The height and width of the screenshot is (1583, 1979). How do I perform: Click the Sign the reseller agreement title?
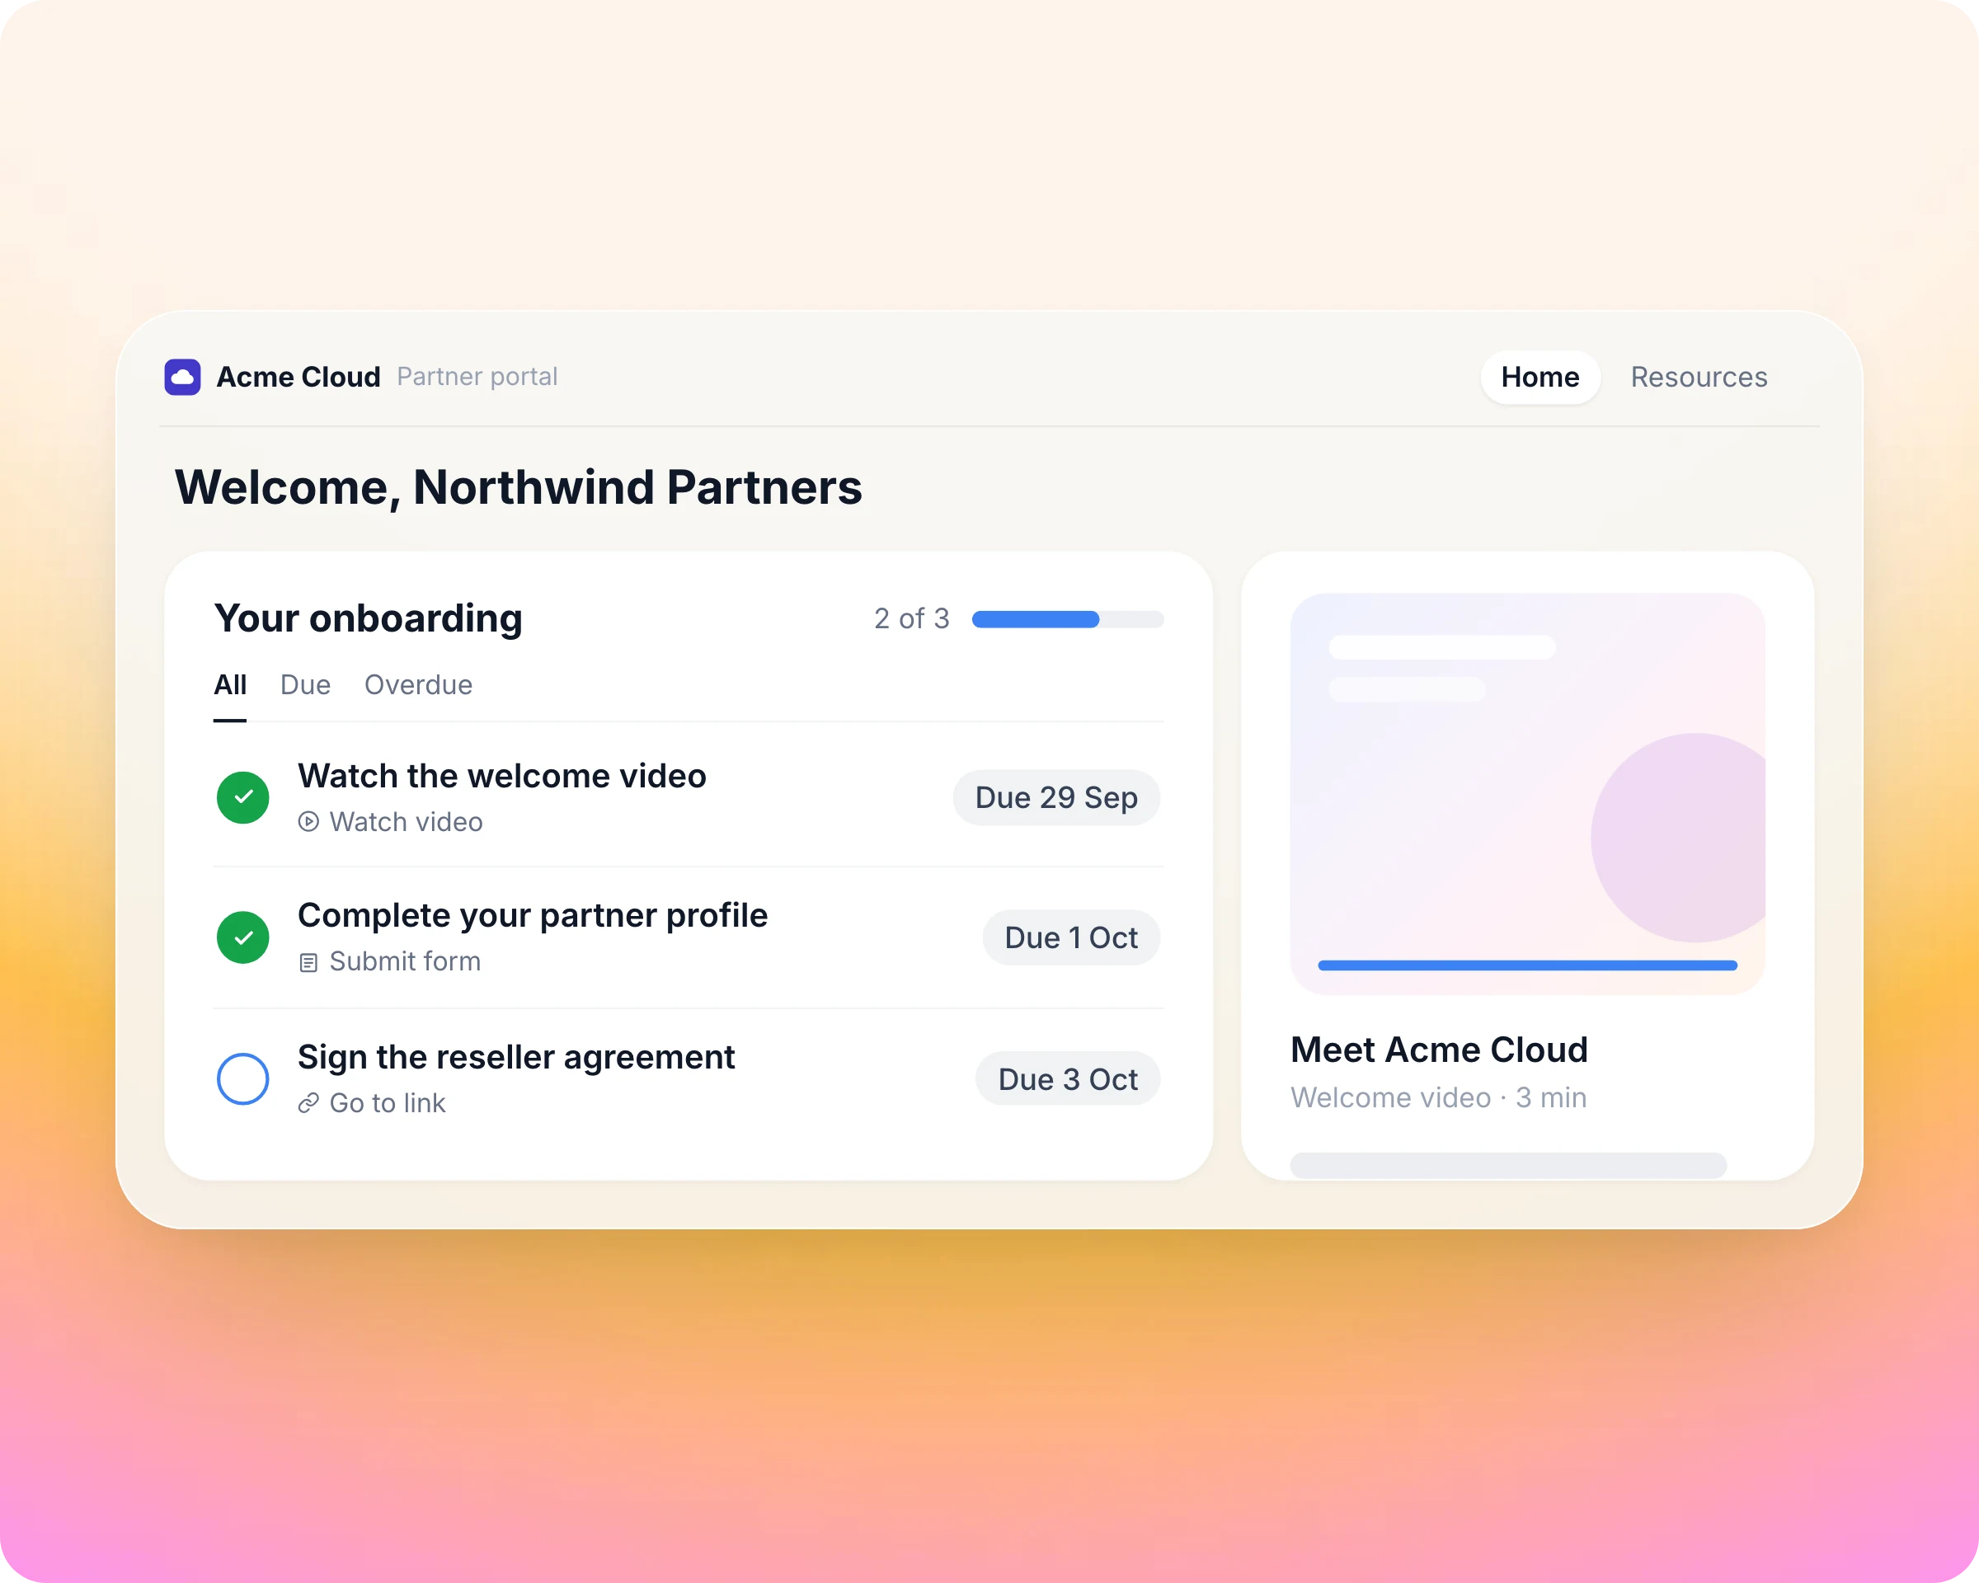pyautogui.click(x=516, y=1057)
